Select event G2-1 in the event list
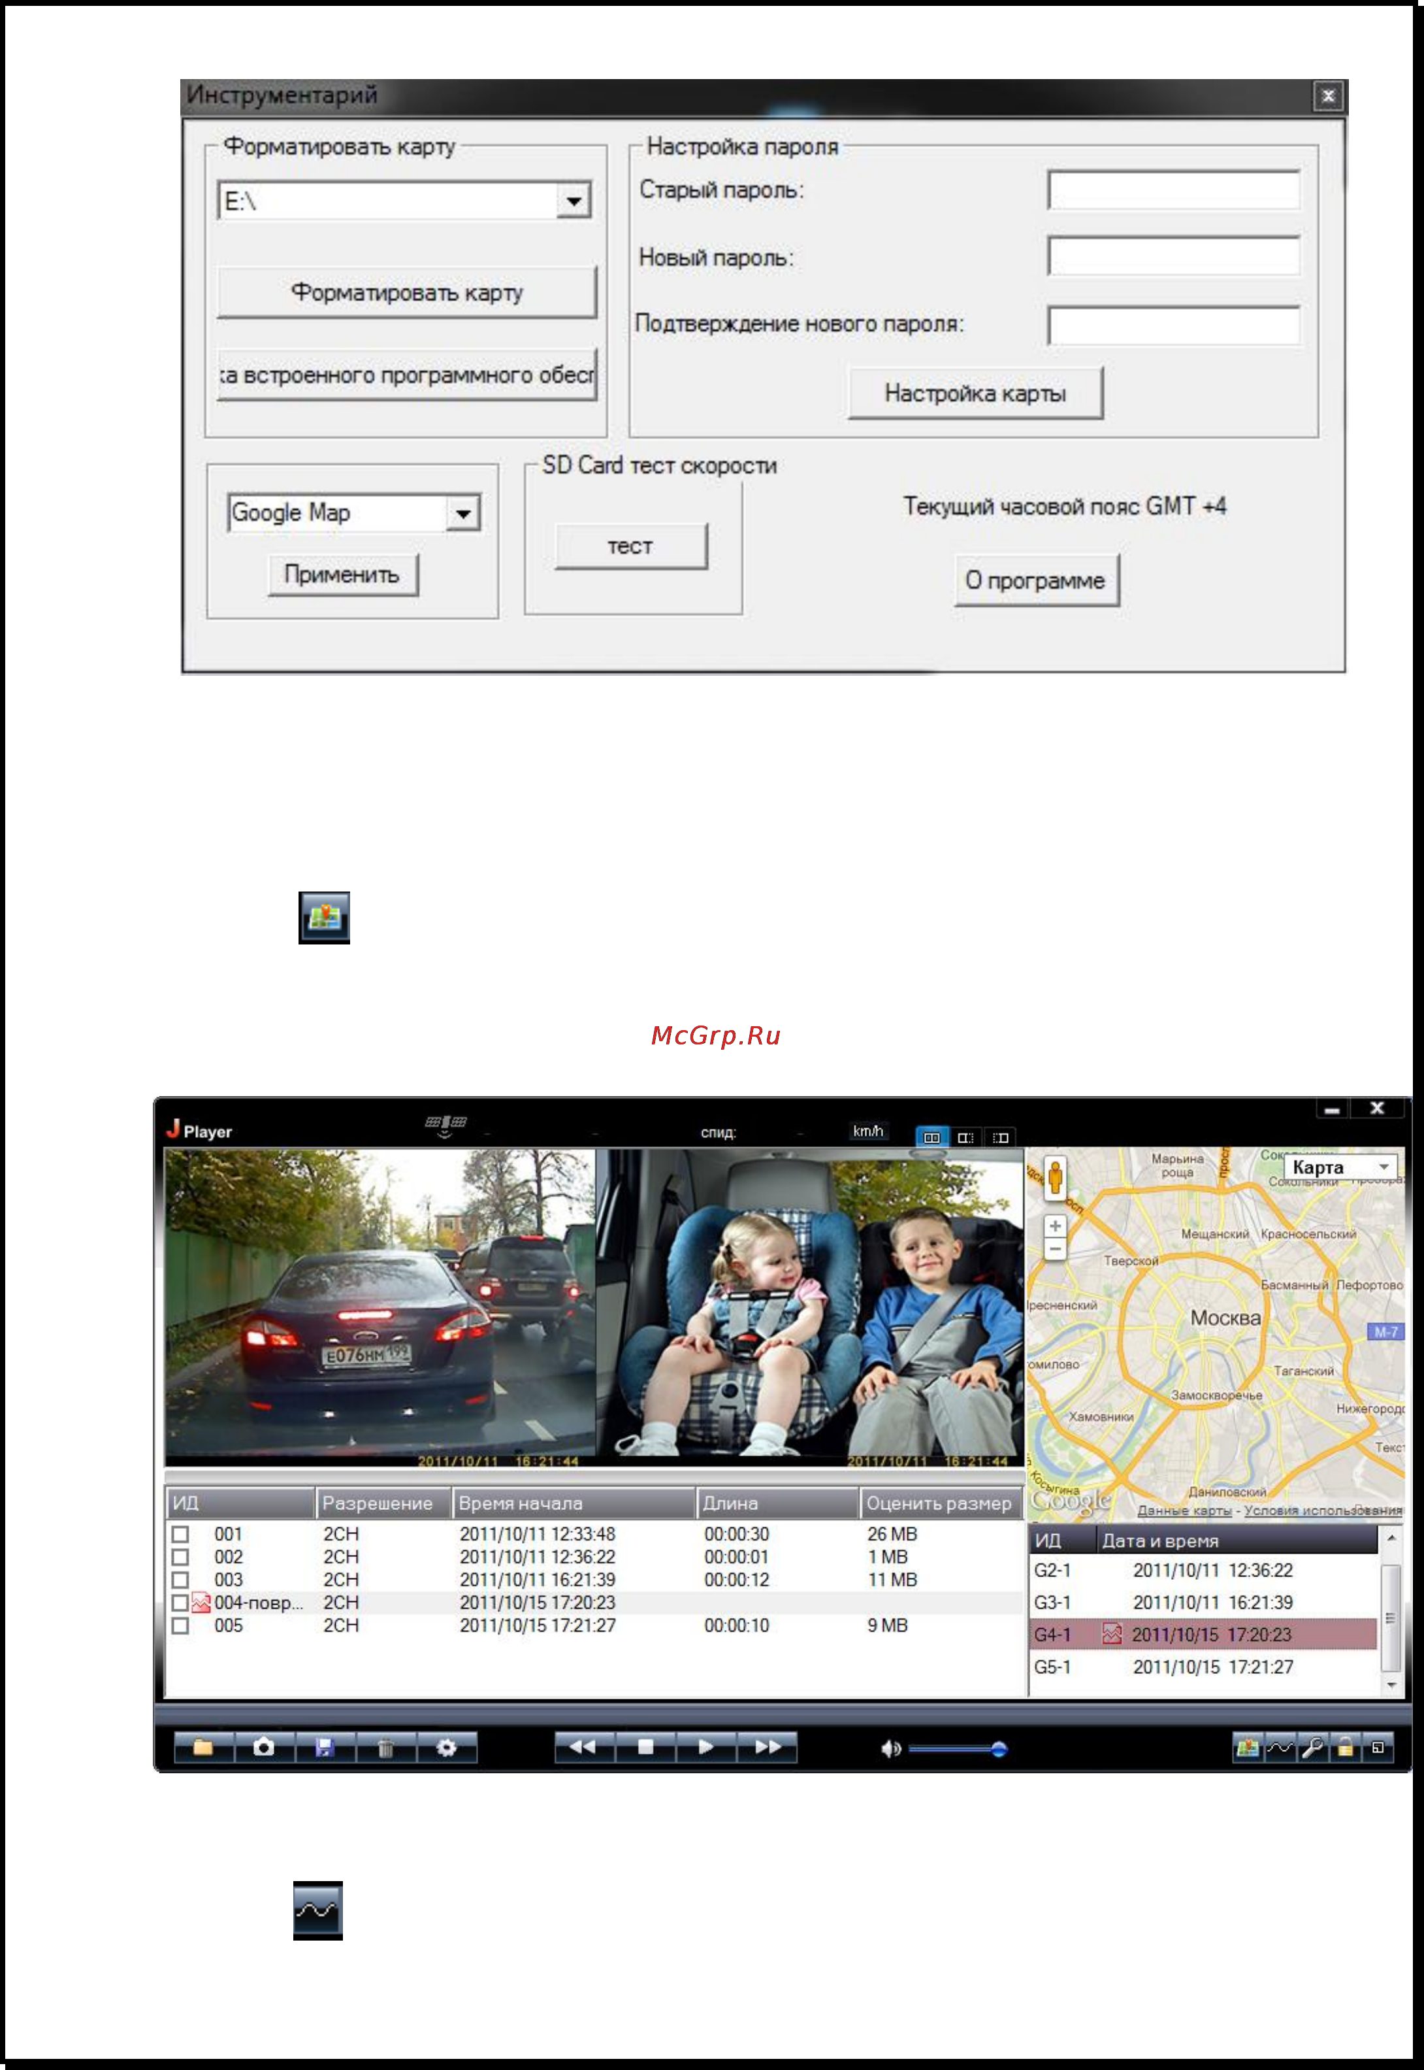 tap(1204, 1570)
